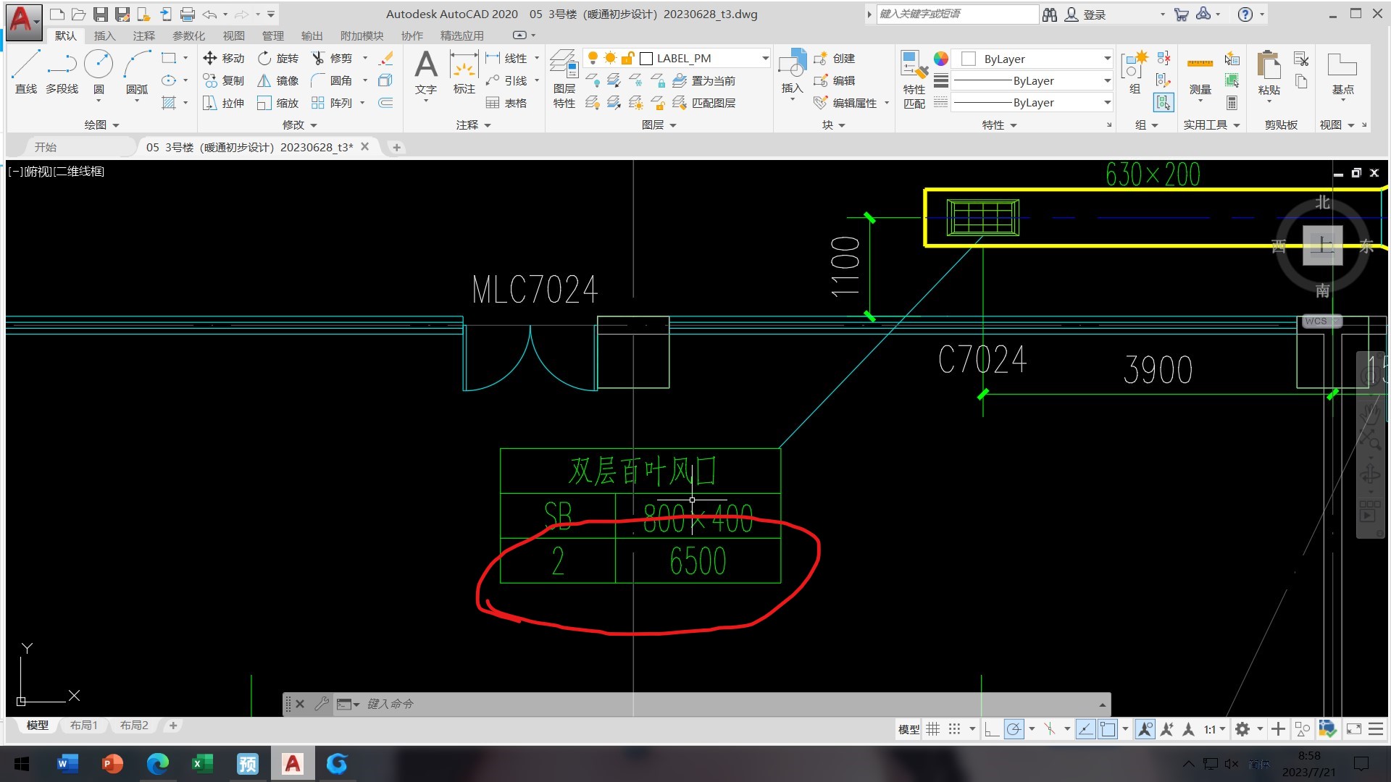Expand the Properties (特性) panel
Image resolution: width=1391 pixels, height=782 pixels.
[x=999, y=125]
